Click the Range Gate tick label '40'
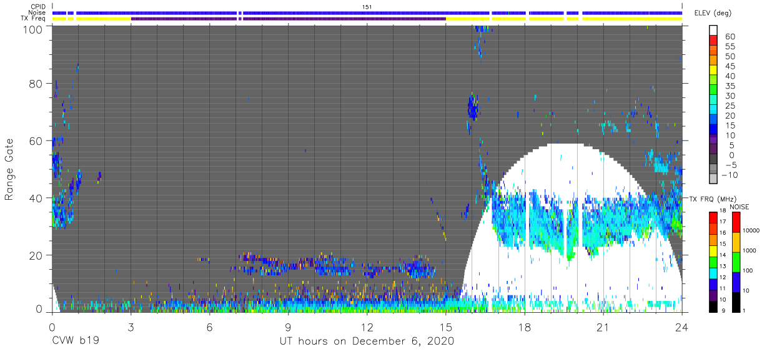 coord(36,199)
